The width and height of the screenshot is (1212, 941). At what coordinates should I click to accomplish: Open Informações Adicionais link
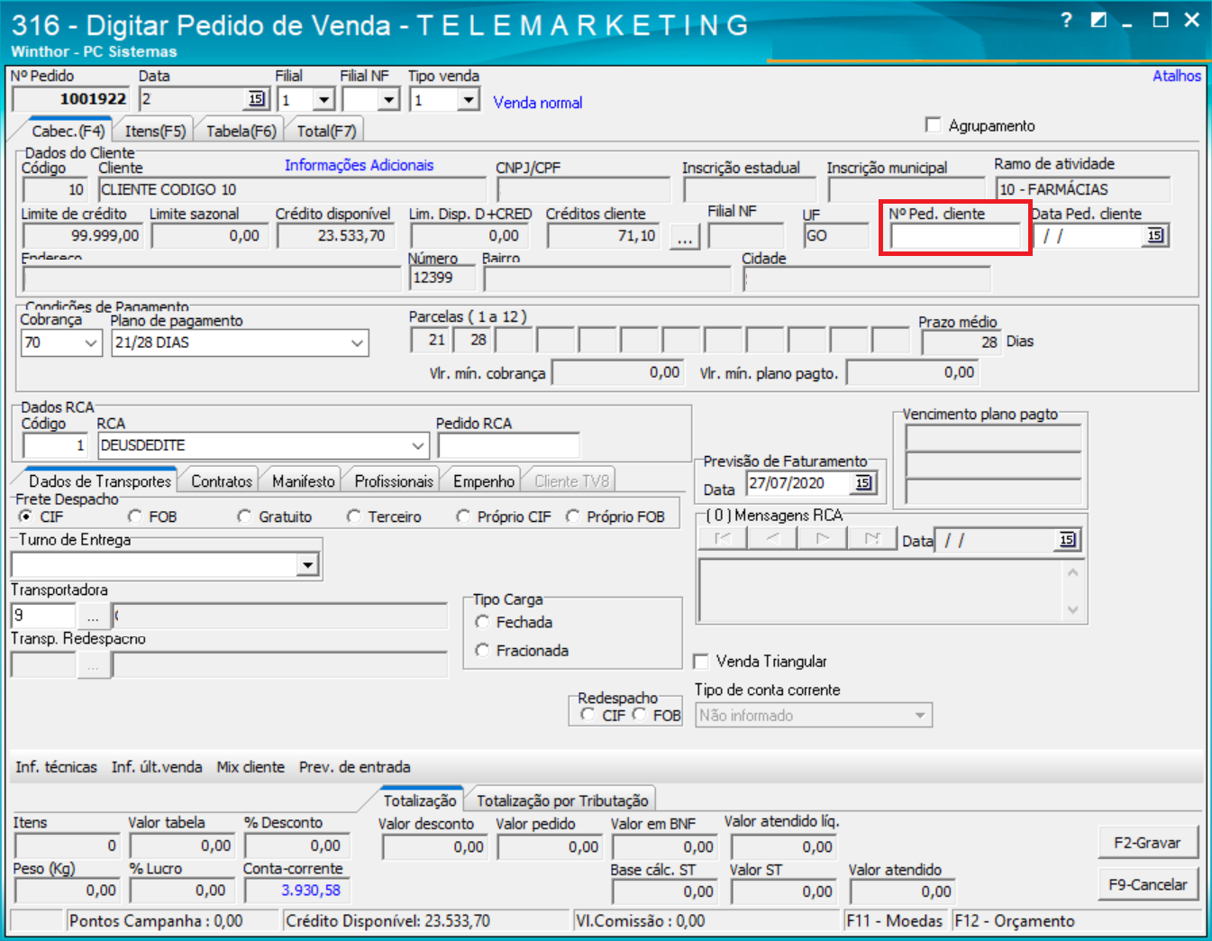[x=359, y=165]
